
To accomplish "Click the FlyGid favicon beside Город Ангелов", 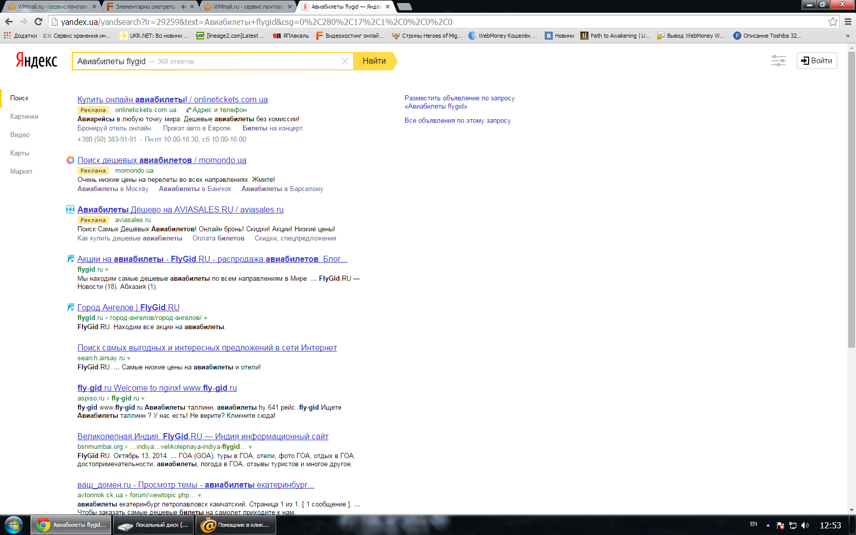I will (70, 307).
